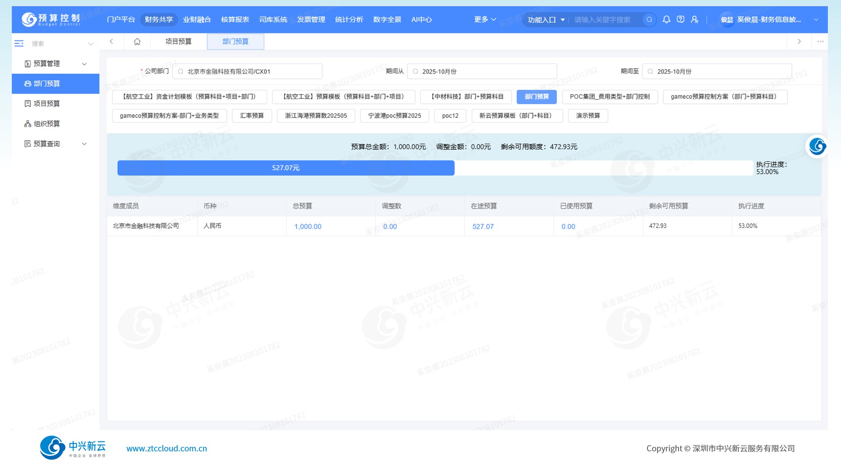Click the 部门预算 sidebar icon

28,84
